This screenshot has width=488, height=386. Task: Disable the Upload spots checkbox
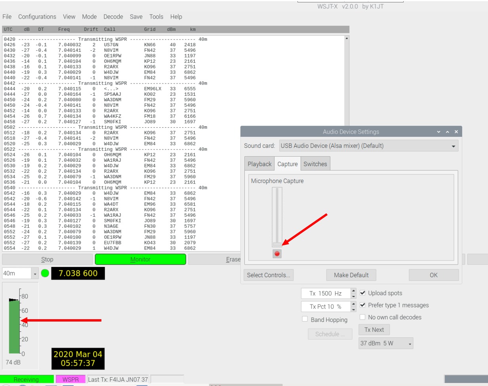click(x=363, y=293)
